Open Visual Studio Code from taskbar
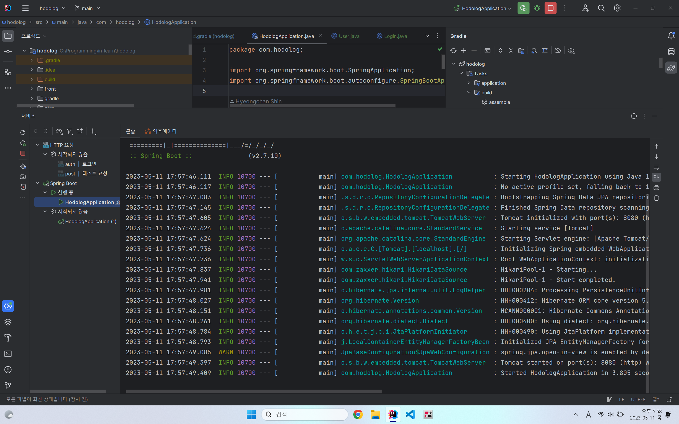Viewport: 679px width, 424px height. (411, 414)
